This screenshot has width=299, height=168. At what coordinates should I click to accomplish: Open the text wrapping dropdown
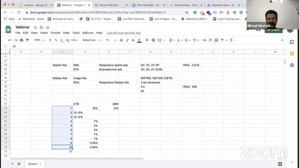(x=188, y=40)
